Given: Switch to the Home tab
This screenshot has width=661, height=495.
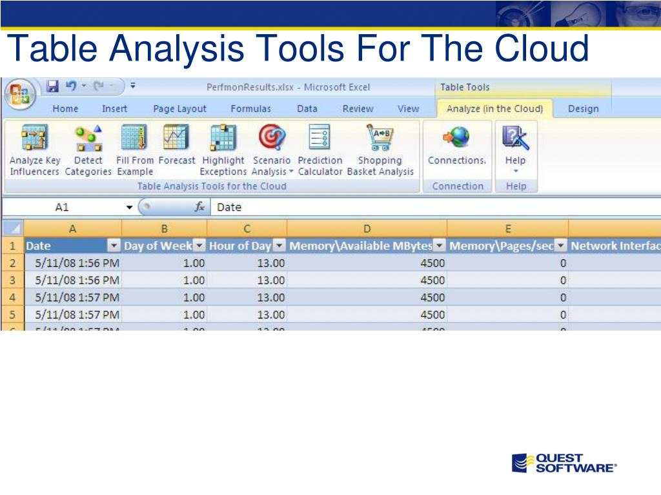Looking at the screenshot, I should click(x=65, y=108).
